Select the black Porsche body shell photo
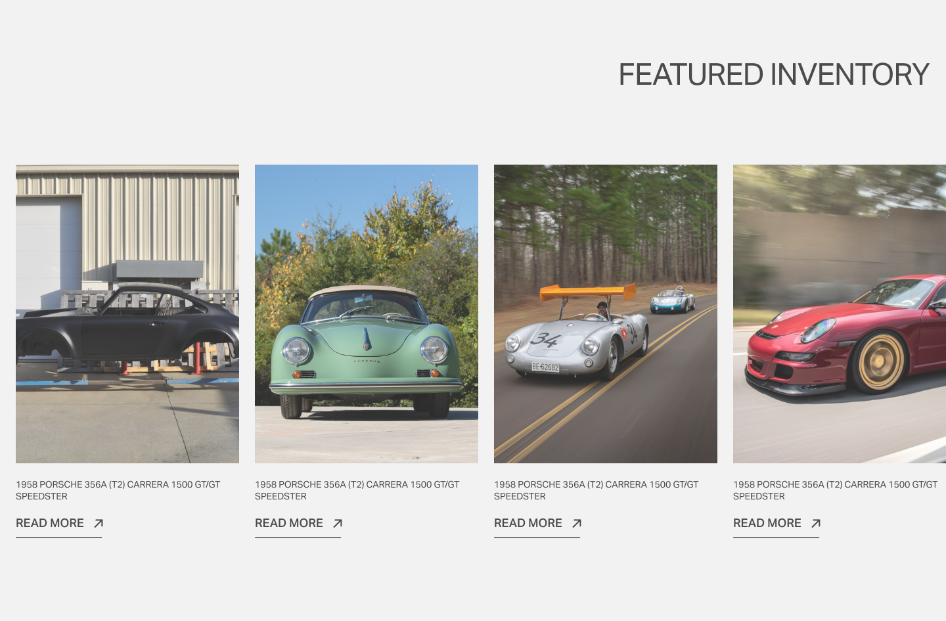Viewport: 946px width, 621px height. (127, 314)
